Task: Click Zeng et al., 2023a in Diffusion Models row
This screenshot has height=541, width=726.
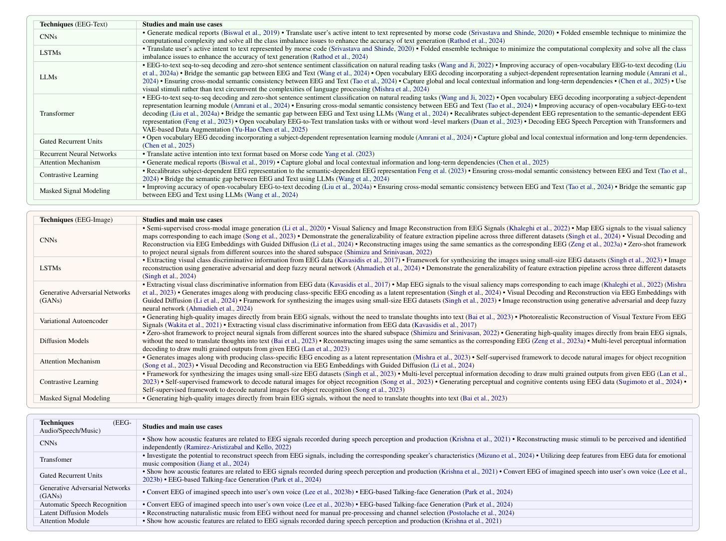Action: [x=558, y=341]
